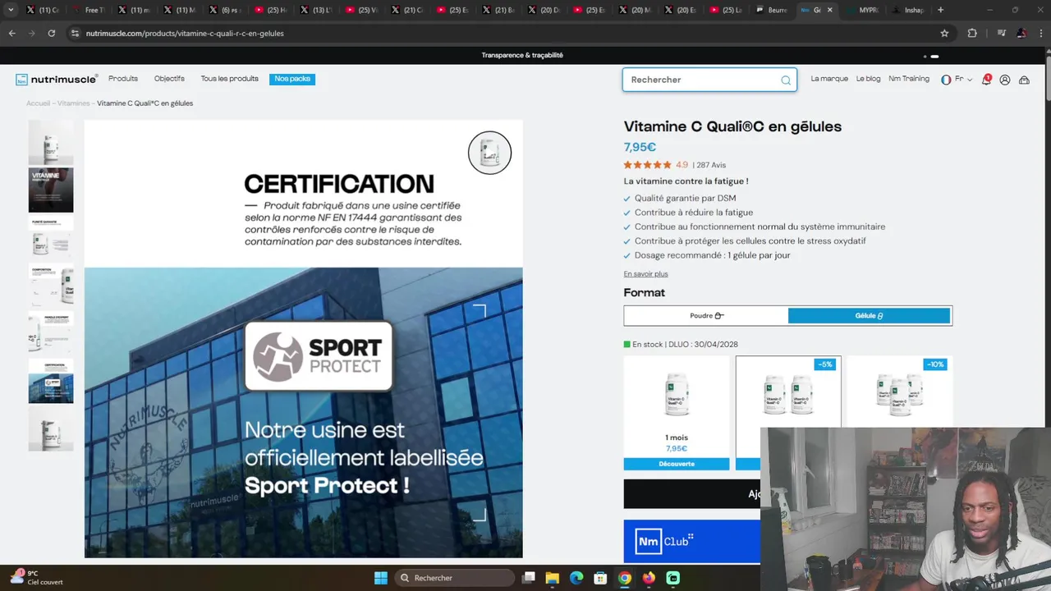Click the browser address bar URL
Screen dimensions: 1051x591
(183, 34)
